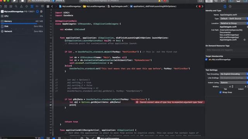Image resolution: width=248 pixels, height=139 pixels.
Task: Click the 'import CoreData' line
Action: click(x=64, y=15)
